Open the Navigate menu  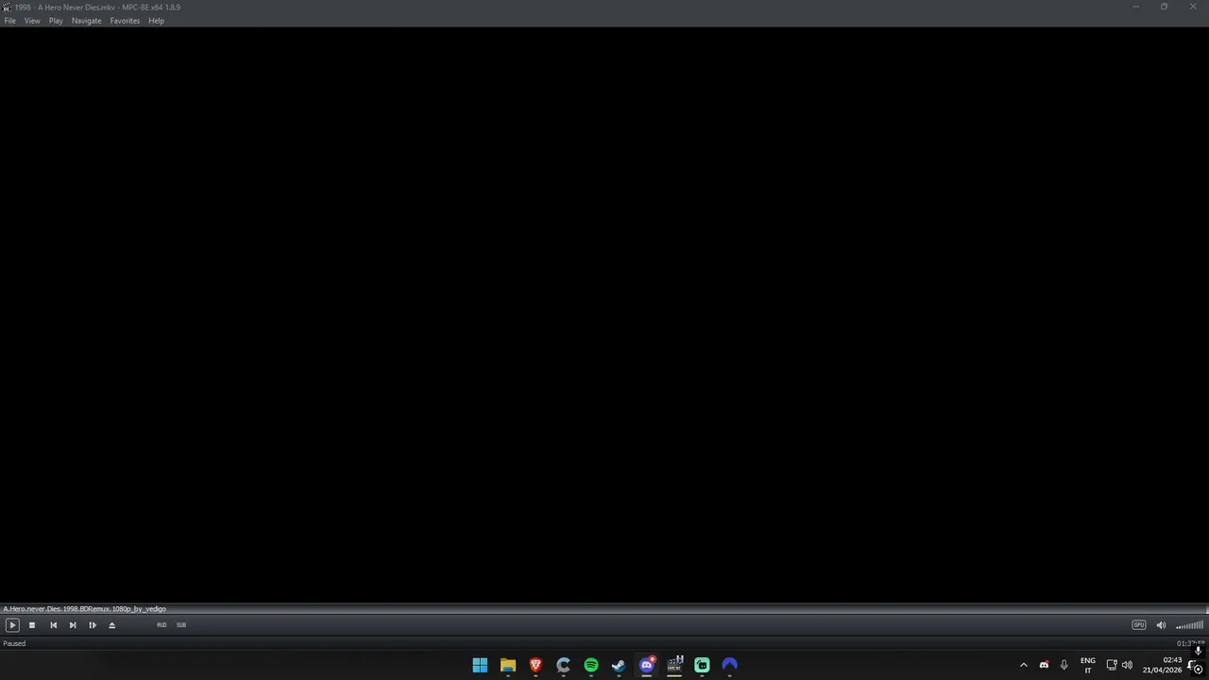86,21
